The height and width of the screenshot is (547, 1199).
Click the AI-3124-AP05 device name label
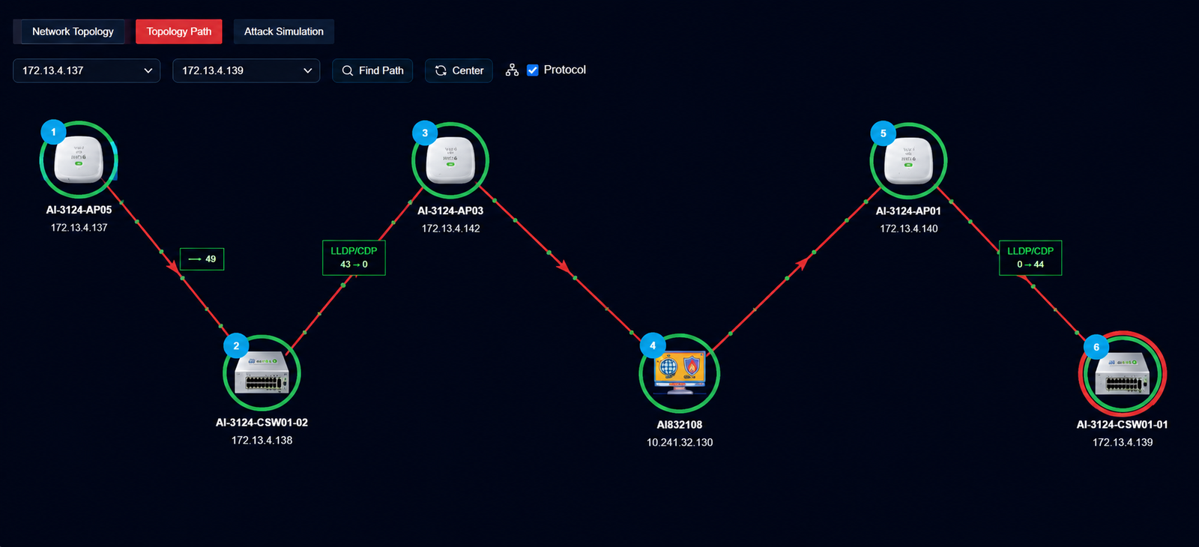click(79, 210)
